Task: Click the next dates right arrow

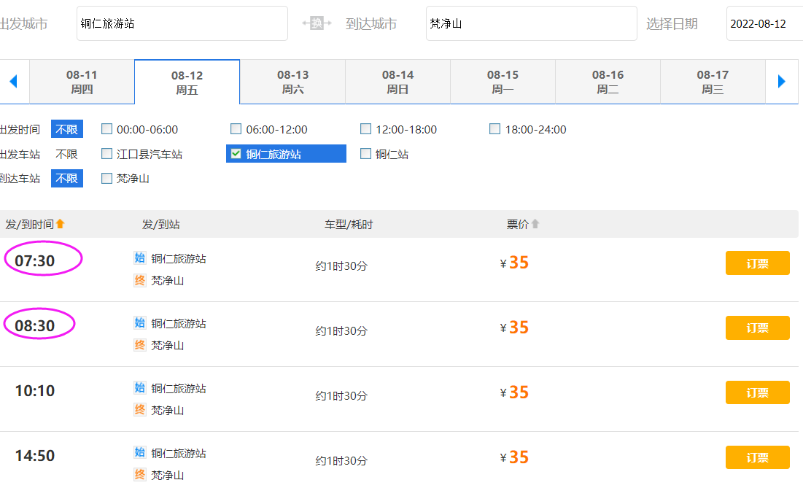Action: click(x=782, y=81)
